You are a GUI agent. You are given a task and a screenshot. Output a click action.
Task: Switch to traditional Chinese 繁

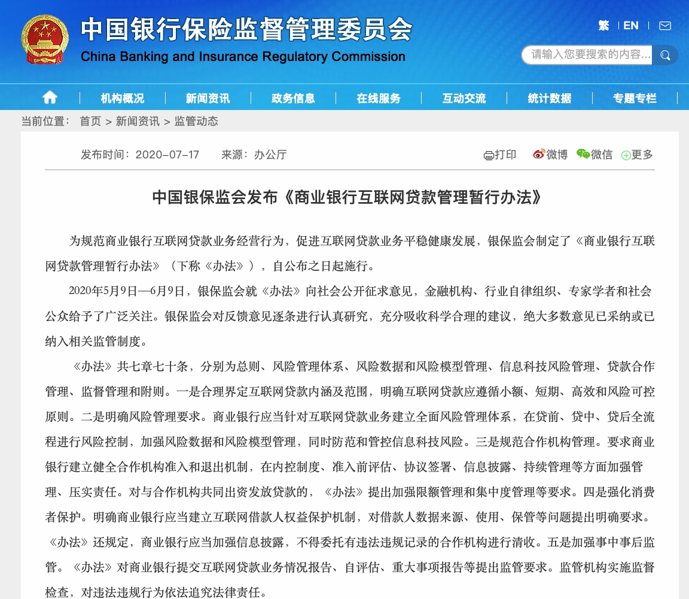pyautogui.click(x=603, y=26)
